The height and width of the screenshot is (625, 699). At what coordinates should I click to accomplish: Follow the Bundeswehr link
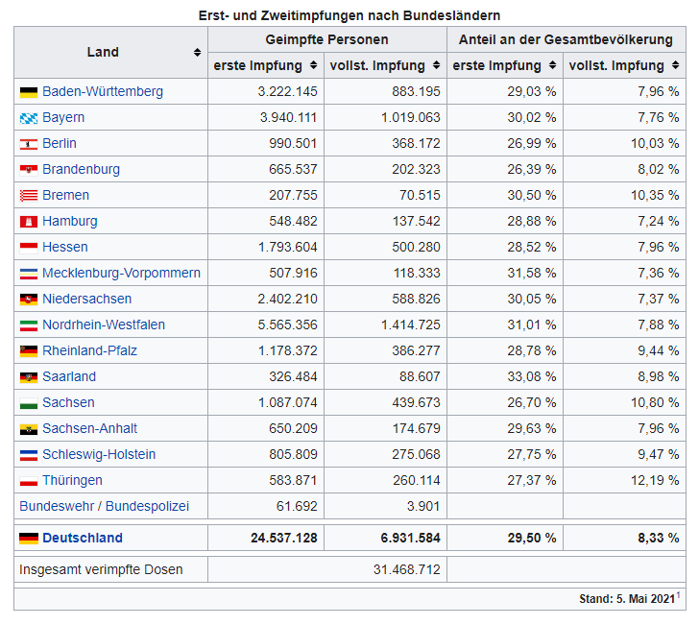(60, 506)
